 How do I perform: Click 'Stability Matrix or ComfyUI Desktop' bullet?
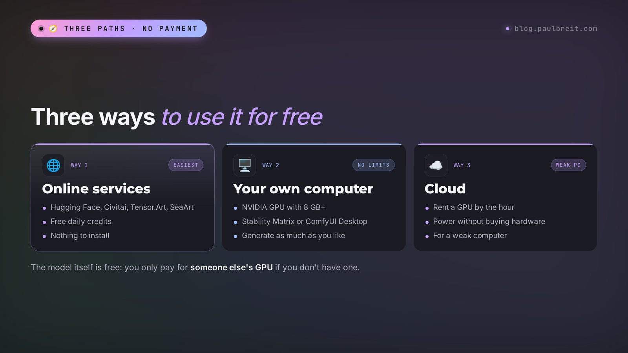click(x=305, y=222)
